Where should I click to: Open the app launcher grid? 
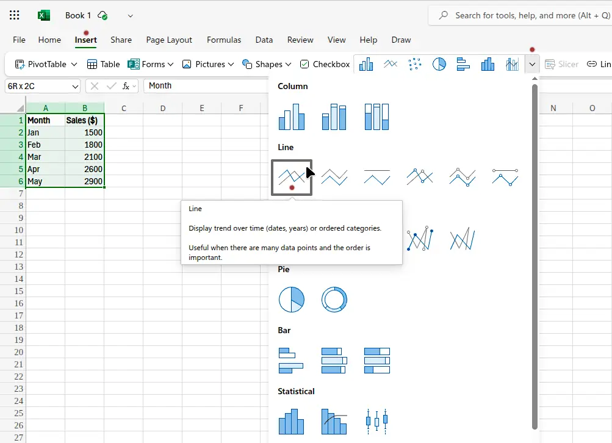pyautogui.click(x=15, y=15)
